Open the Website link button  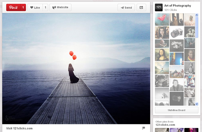point(60,7)
